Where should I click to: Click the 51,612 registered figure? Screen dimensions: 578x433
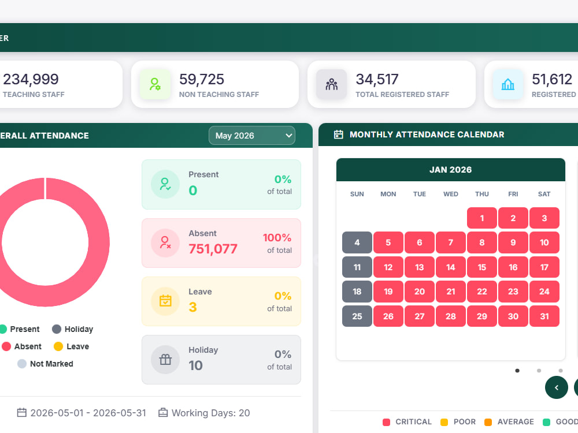[x=552, y=79]
